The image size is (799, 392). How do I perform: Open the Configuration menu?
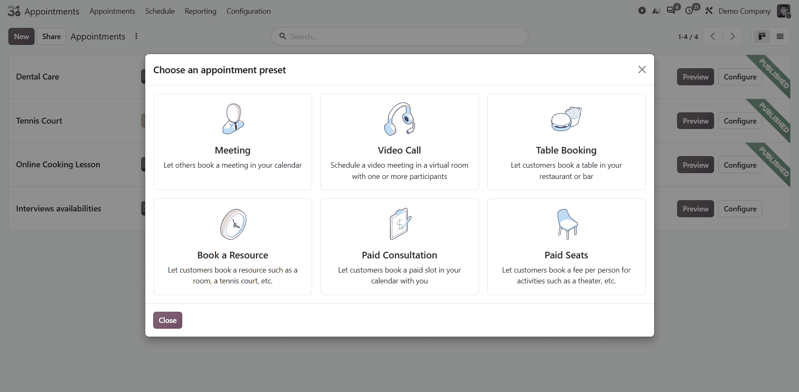coord(248,11)
